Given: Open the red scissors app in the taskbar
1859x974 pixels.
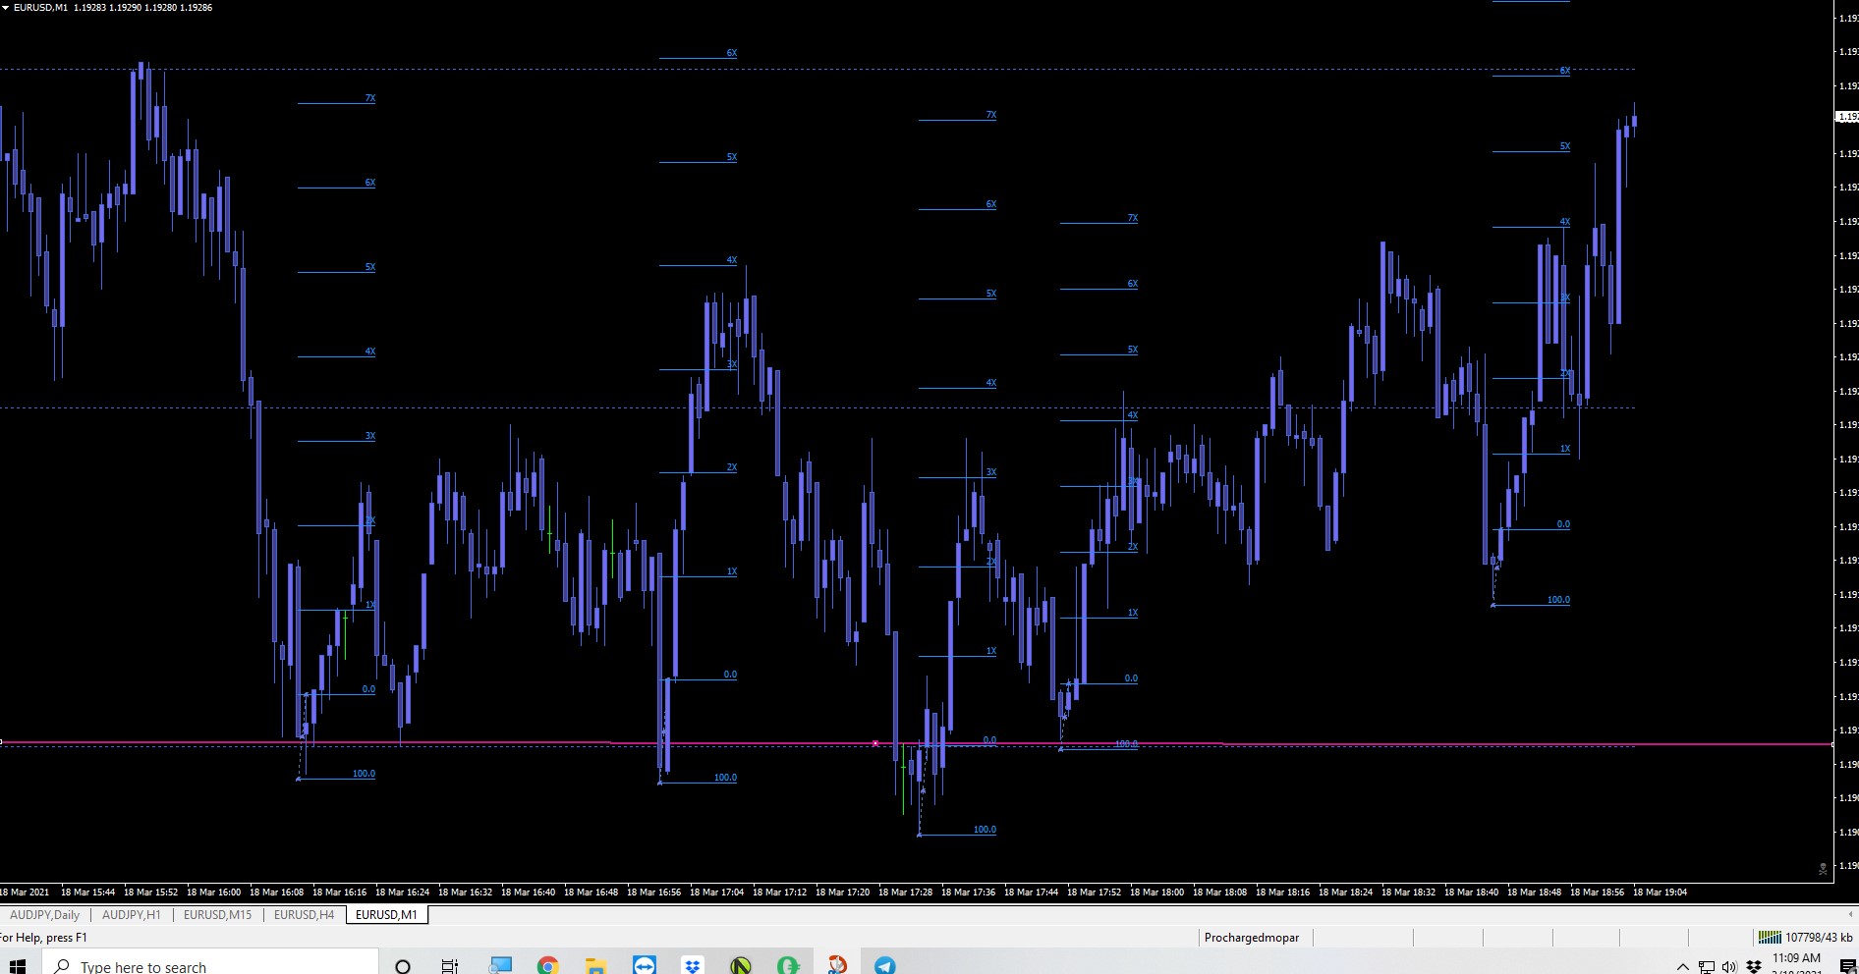Looking at the screenshot, I should click(837, 966).
